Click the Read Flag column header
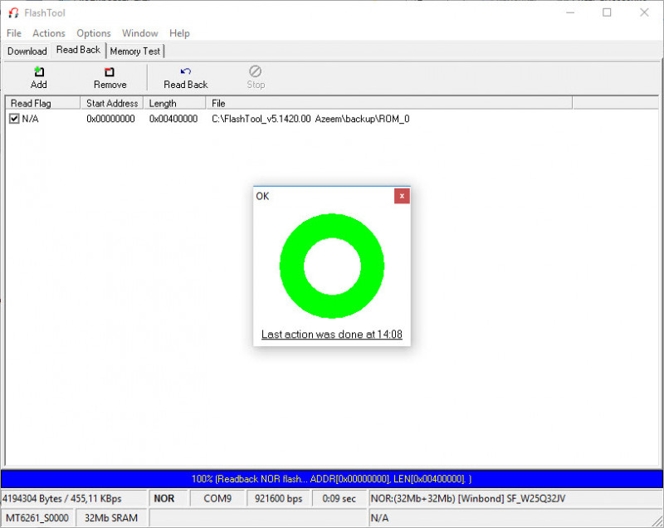 (x=42, y=103)
